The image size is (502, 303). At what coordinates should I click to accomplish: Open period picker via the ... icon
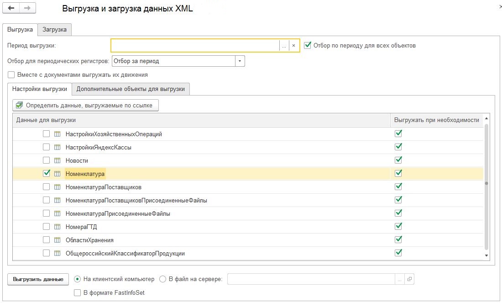point(284,45)
